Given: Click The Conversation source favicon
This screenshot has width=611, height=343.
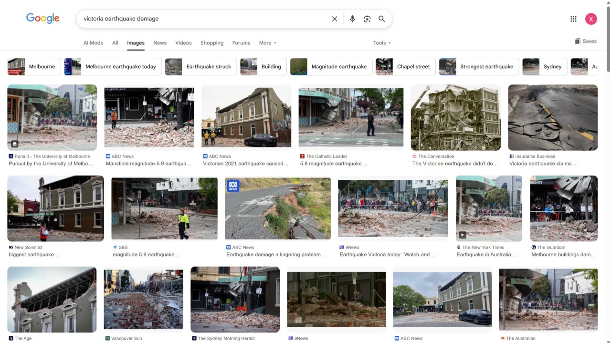Looking at the screenshot, I should click(414, 156).
